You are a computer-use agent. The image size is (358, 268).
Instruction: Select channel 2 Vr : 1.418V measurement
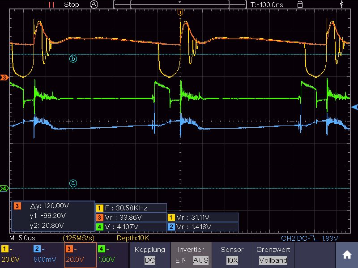(203, 227)
